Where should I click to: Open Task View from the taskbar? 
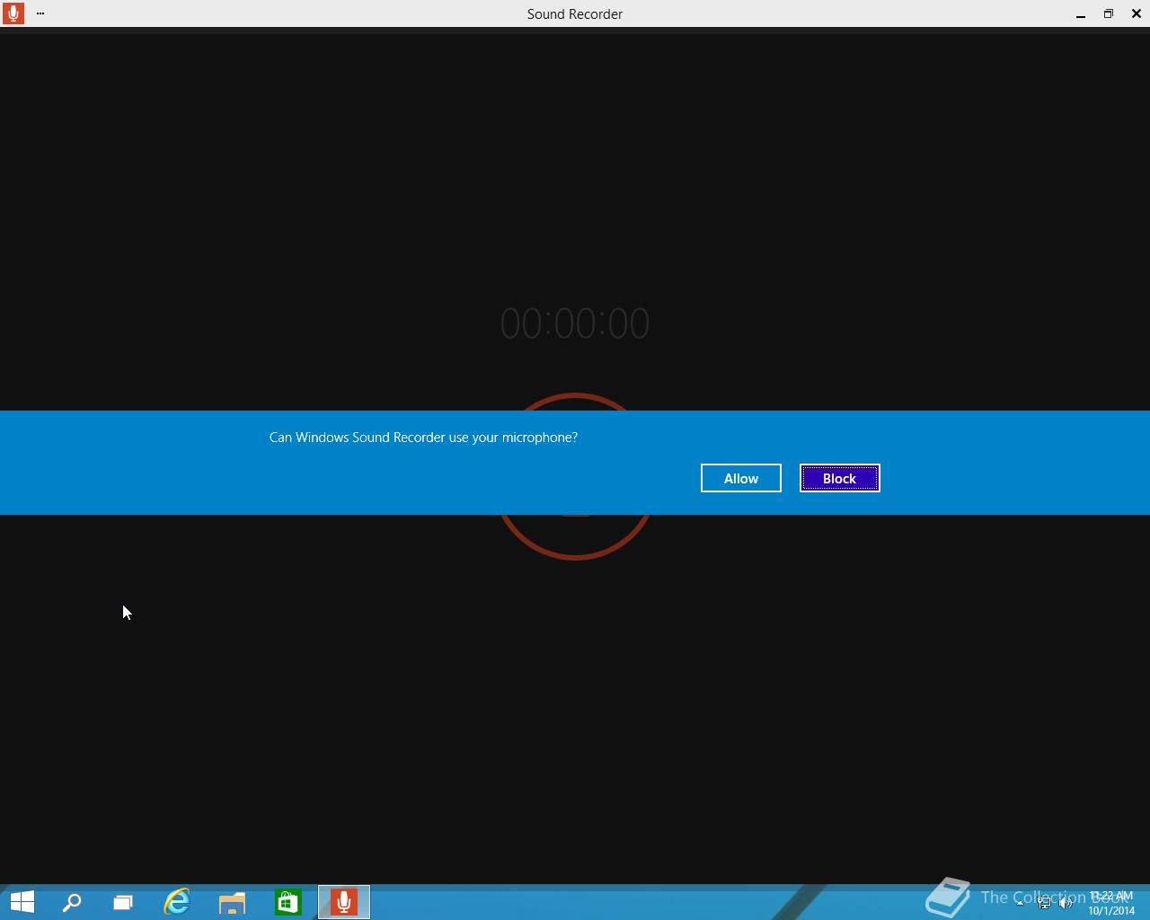tap(123, 902)
